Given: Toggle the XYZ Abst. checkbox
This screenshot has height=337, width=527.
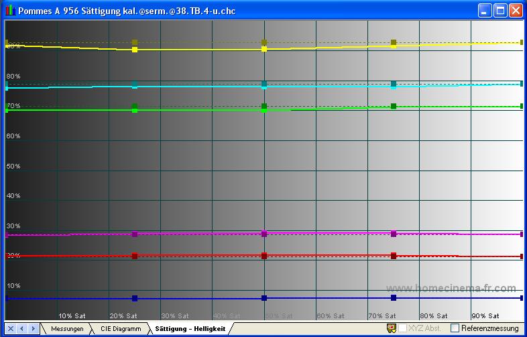Looking at the screenshot, I should tap(403, 328).
